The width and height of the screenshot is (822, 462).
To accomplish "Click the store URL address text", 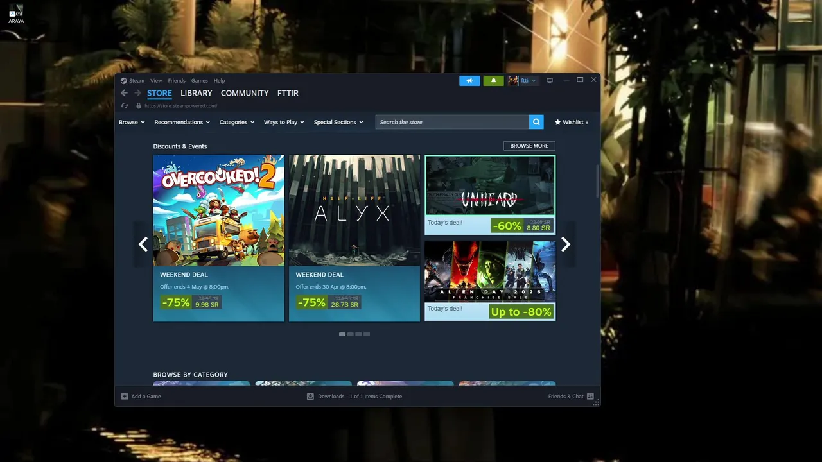I will coord(180,106).
